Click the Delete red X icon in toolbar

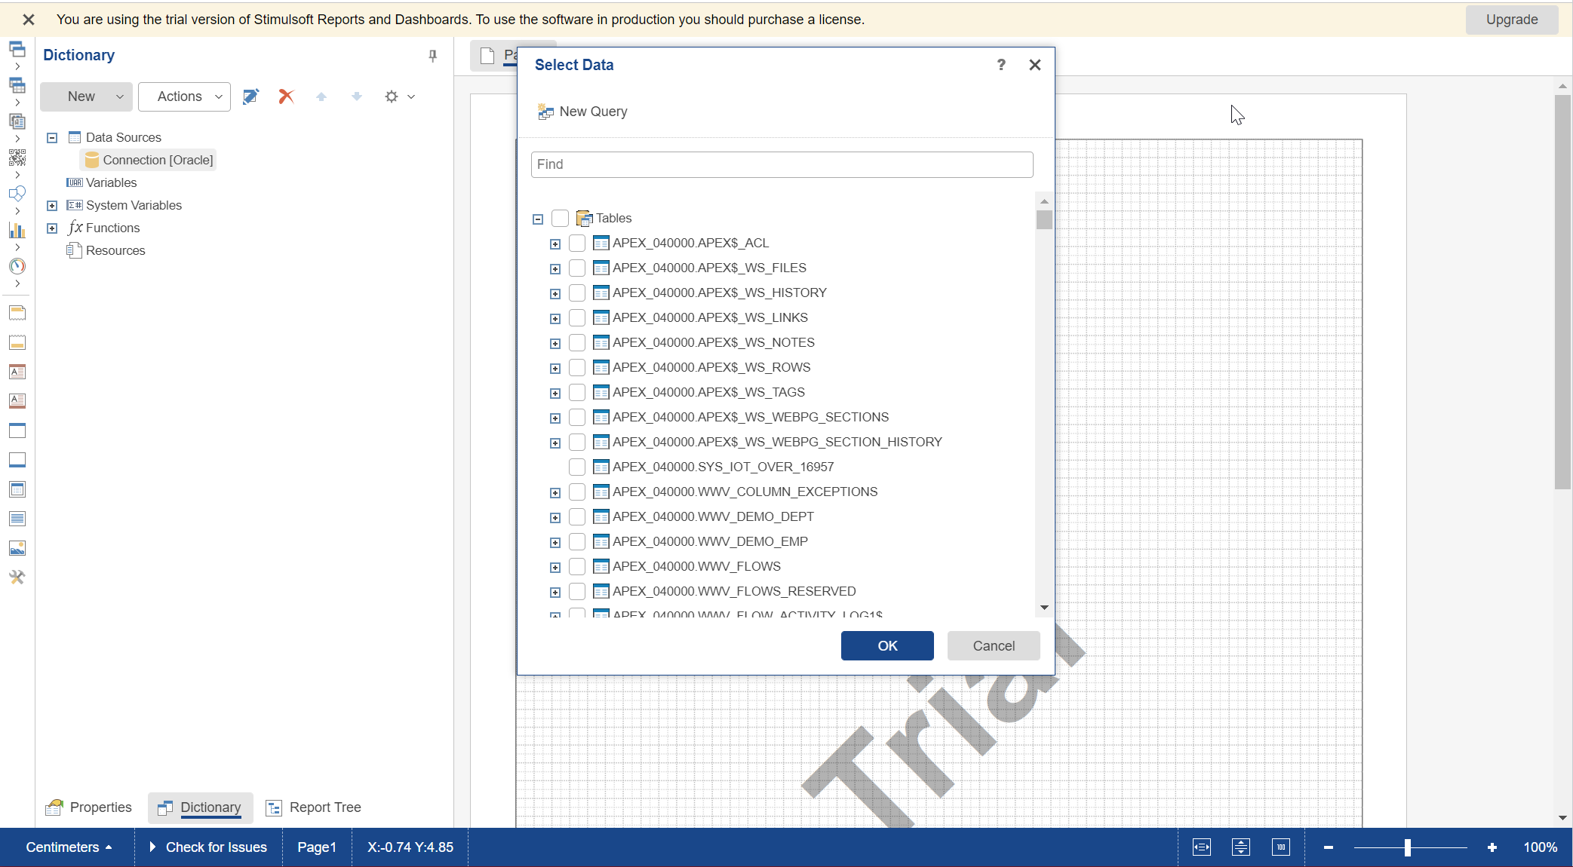284,96
